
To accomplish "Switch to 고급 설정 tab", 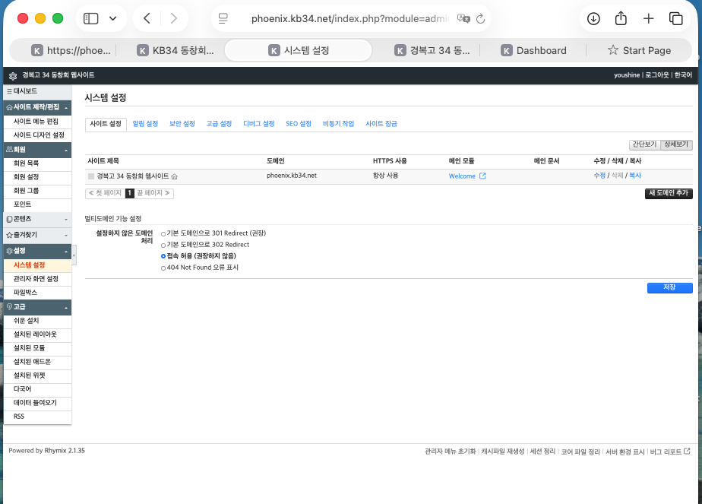I will coord(219,124).
